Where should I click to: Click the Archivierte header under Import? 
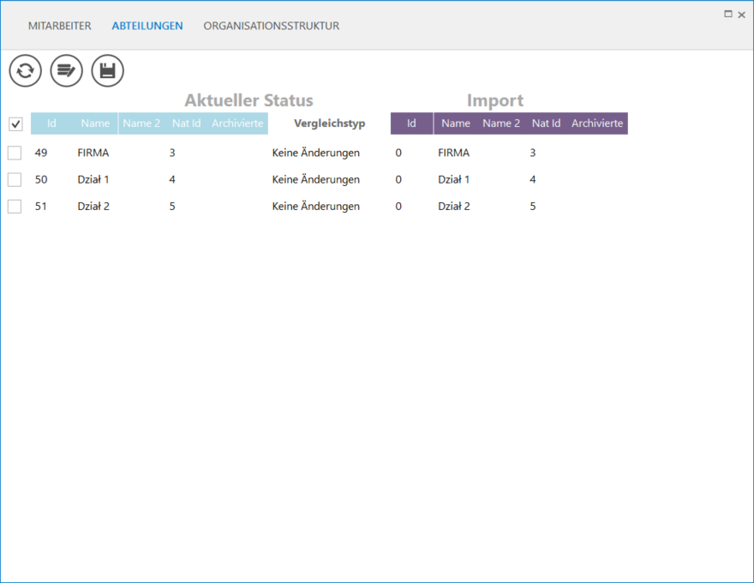597,123
